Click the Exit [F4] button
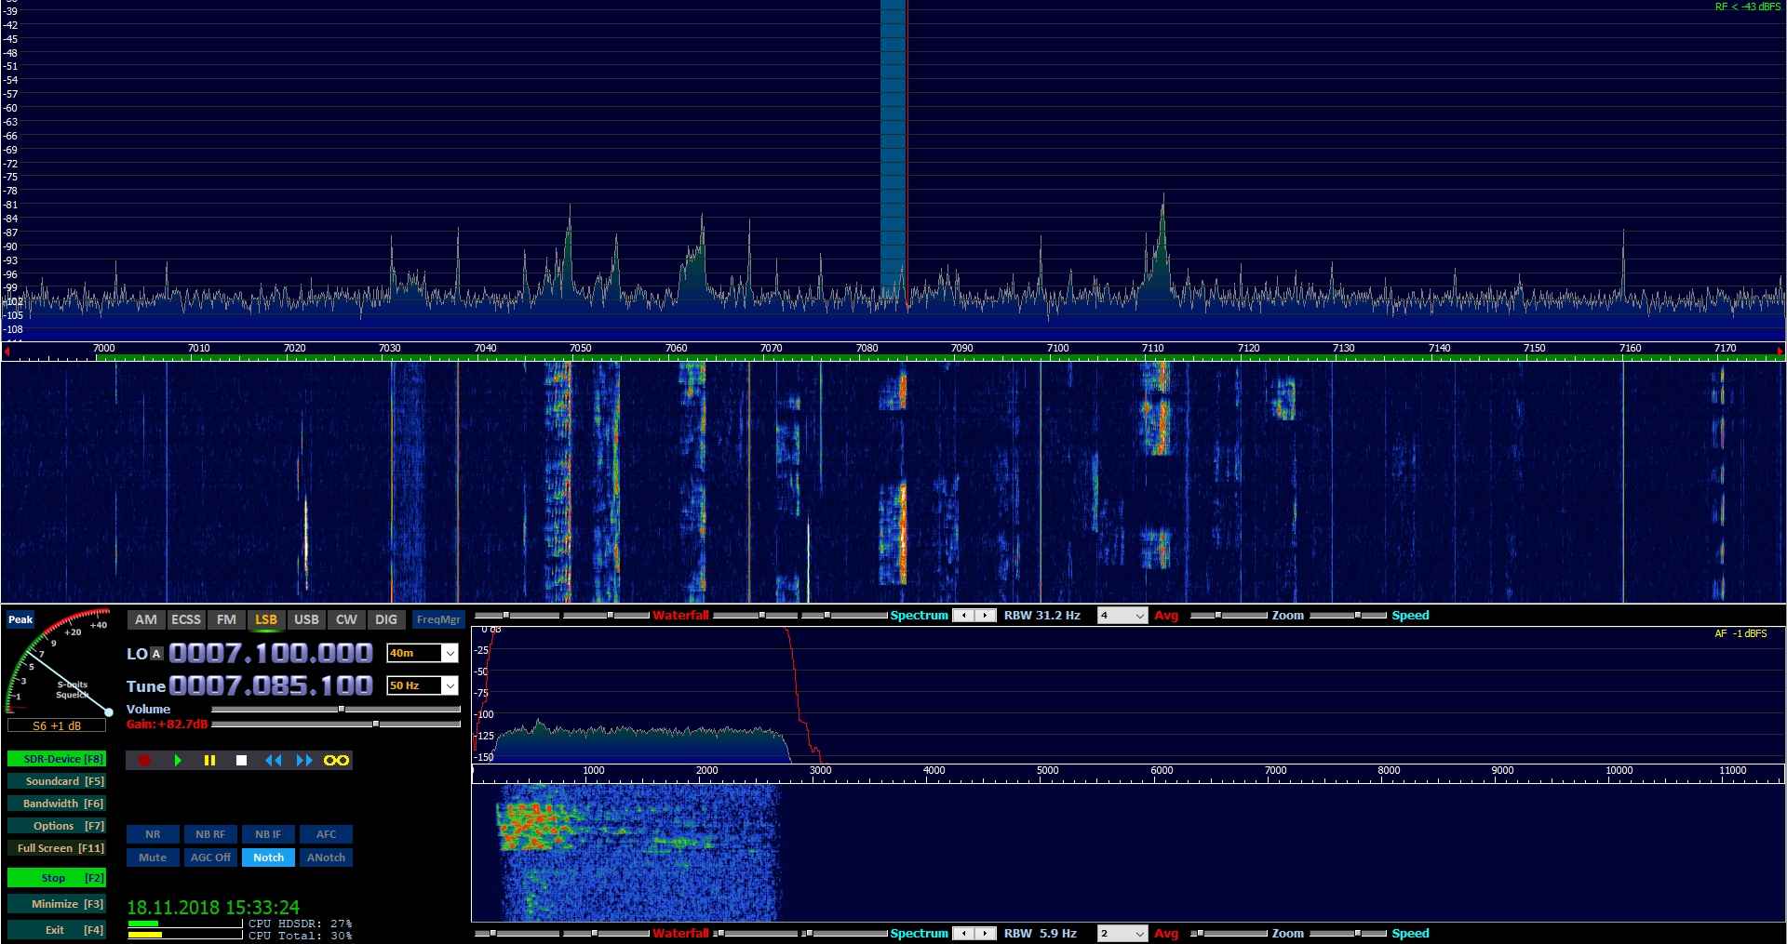The height and width of the screenshot is (944, 1787). point(57,930)
